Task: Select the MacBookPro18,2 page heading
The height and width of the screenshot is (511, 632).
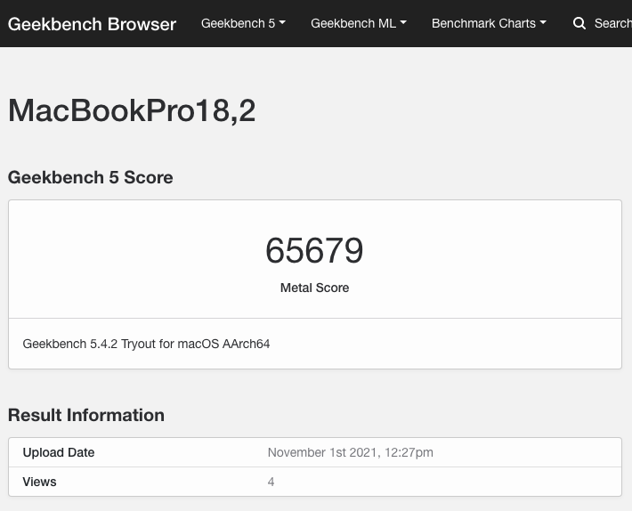Action: click(132, 110)
